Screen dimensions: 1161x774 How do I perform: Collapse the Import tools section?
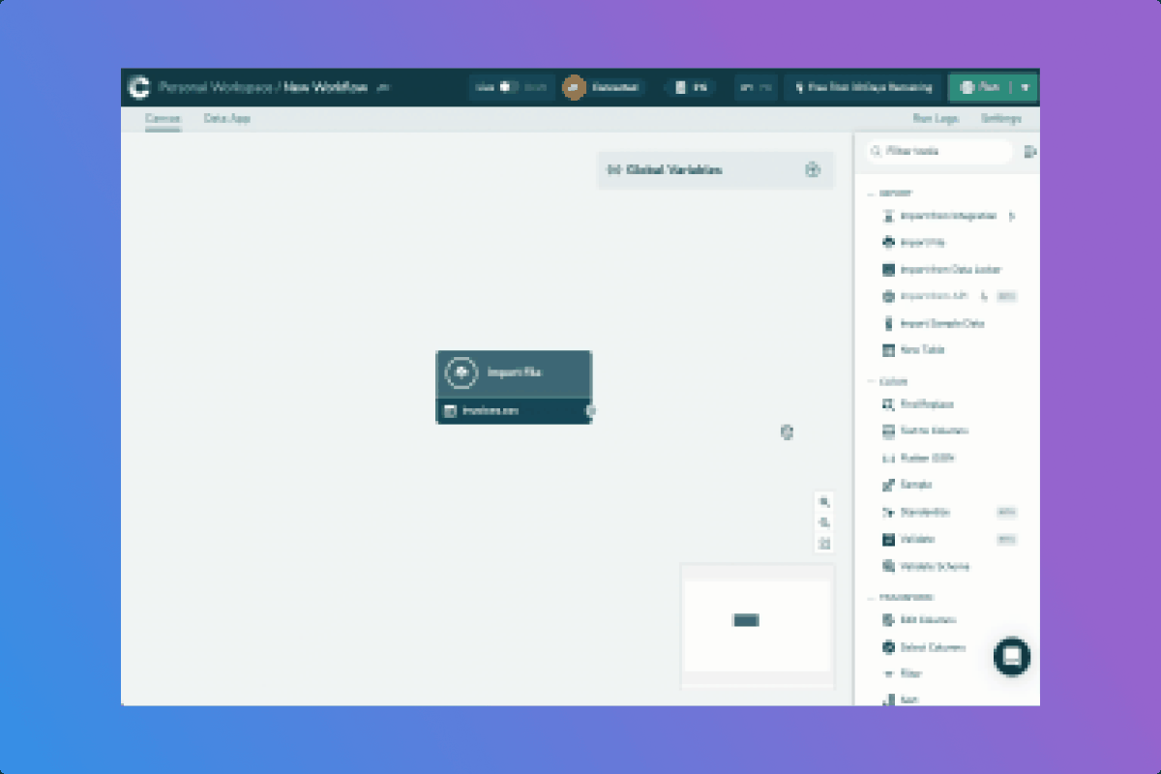click(871, 193)
